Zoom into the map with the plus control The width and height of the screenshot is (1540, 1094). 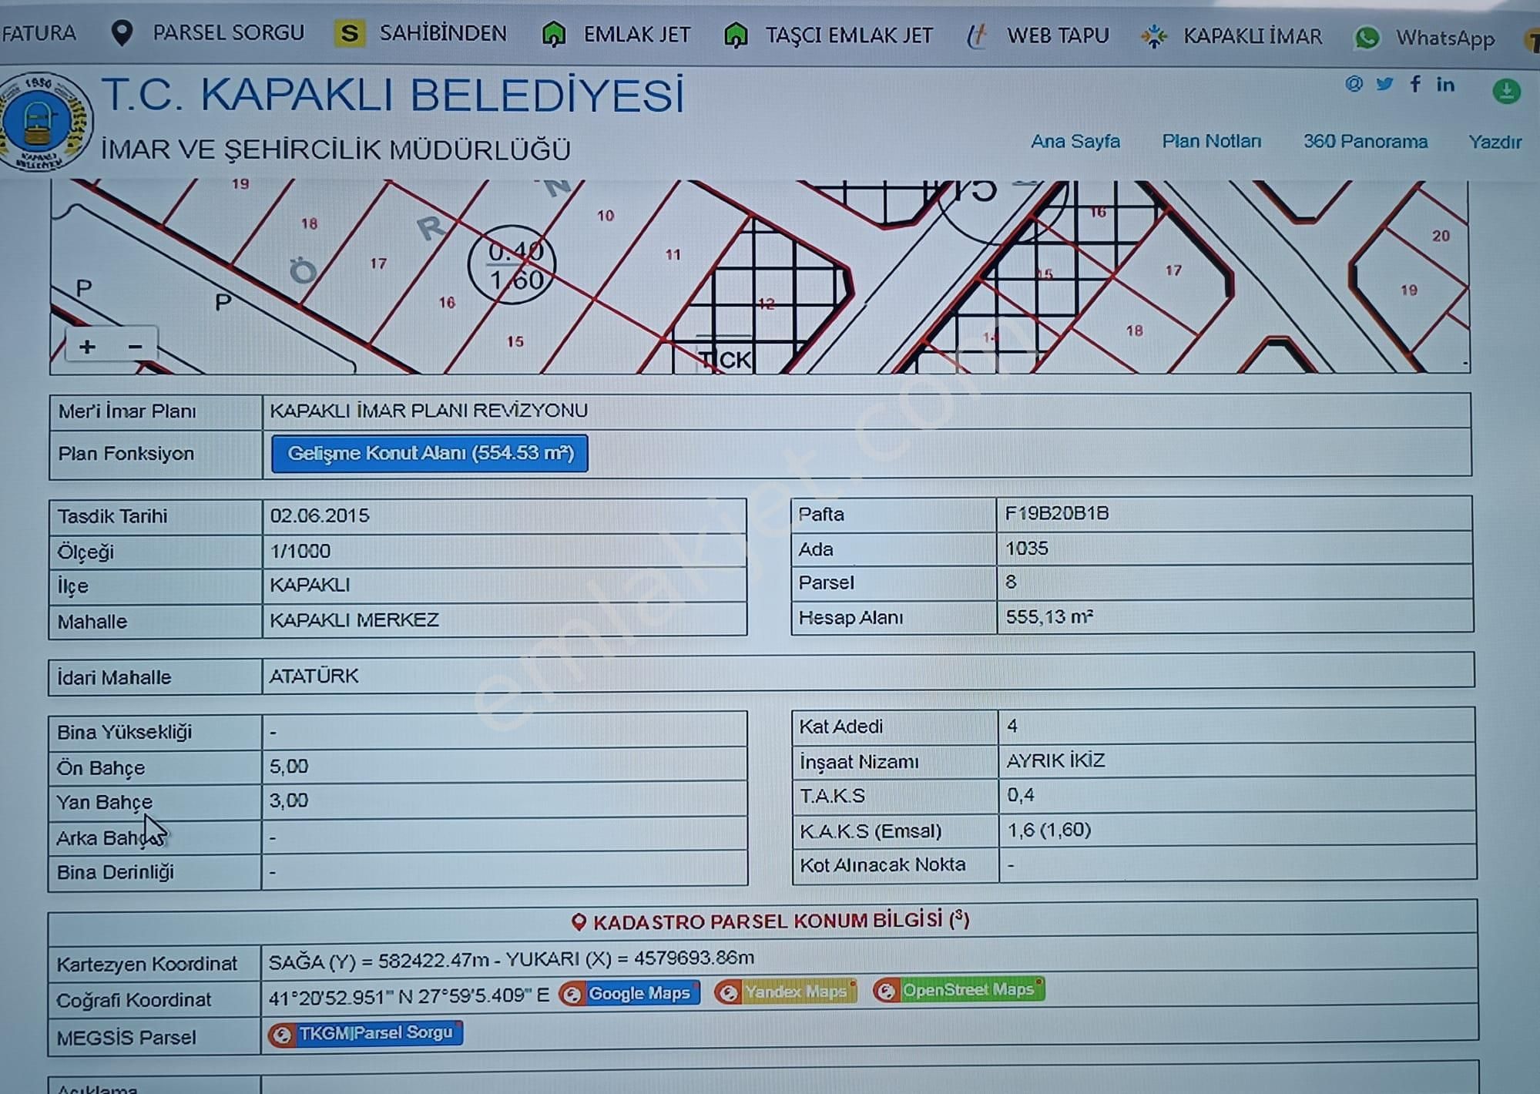click(x=87, y=345)
